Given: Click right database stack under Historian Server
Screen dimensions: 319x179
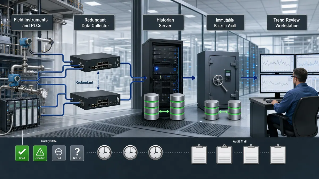Looking at the screenshot, I should point(177,107).
